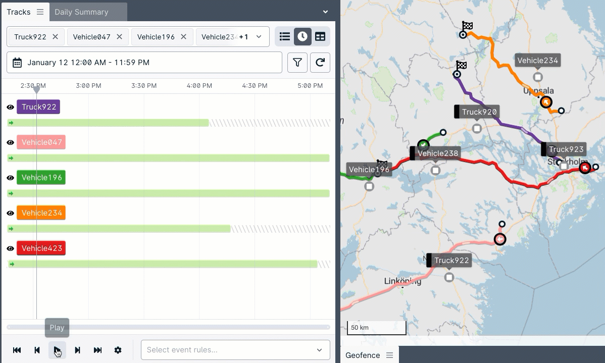Screen dimensions: 605x363
Task: Click the Vehicle234 orange label
Action: pyautogui.click(x=41, y=213)
